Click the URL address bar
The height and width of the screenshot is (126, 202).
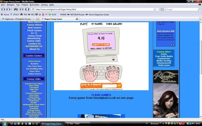(x=93, y=9)
